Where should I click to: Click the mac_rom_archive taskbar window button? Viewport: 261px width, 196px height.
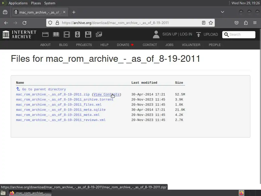click(x=30, y=193)
